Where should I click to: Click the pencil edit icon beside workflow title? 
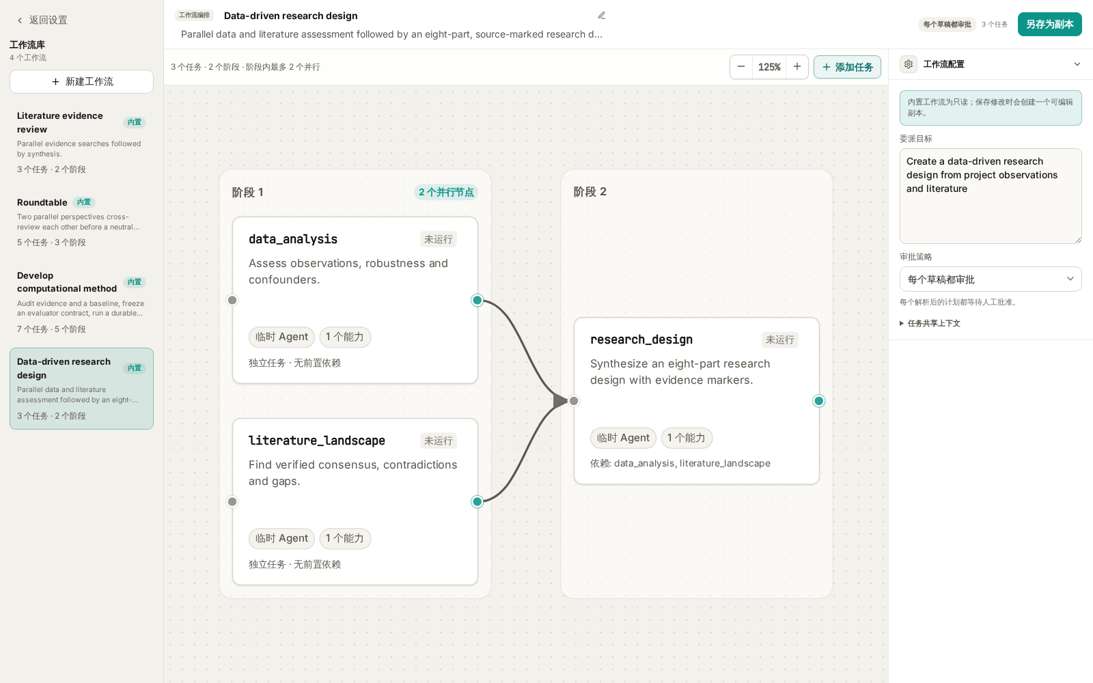pos(602,16)
